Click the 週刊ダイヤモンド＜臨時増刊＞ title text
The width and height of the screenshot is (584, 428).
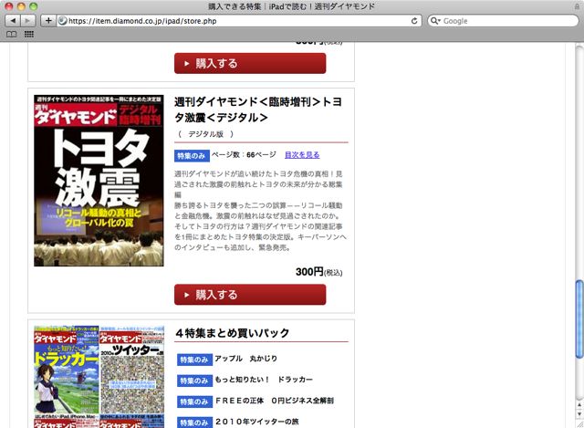point(257,110)
